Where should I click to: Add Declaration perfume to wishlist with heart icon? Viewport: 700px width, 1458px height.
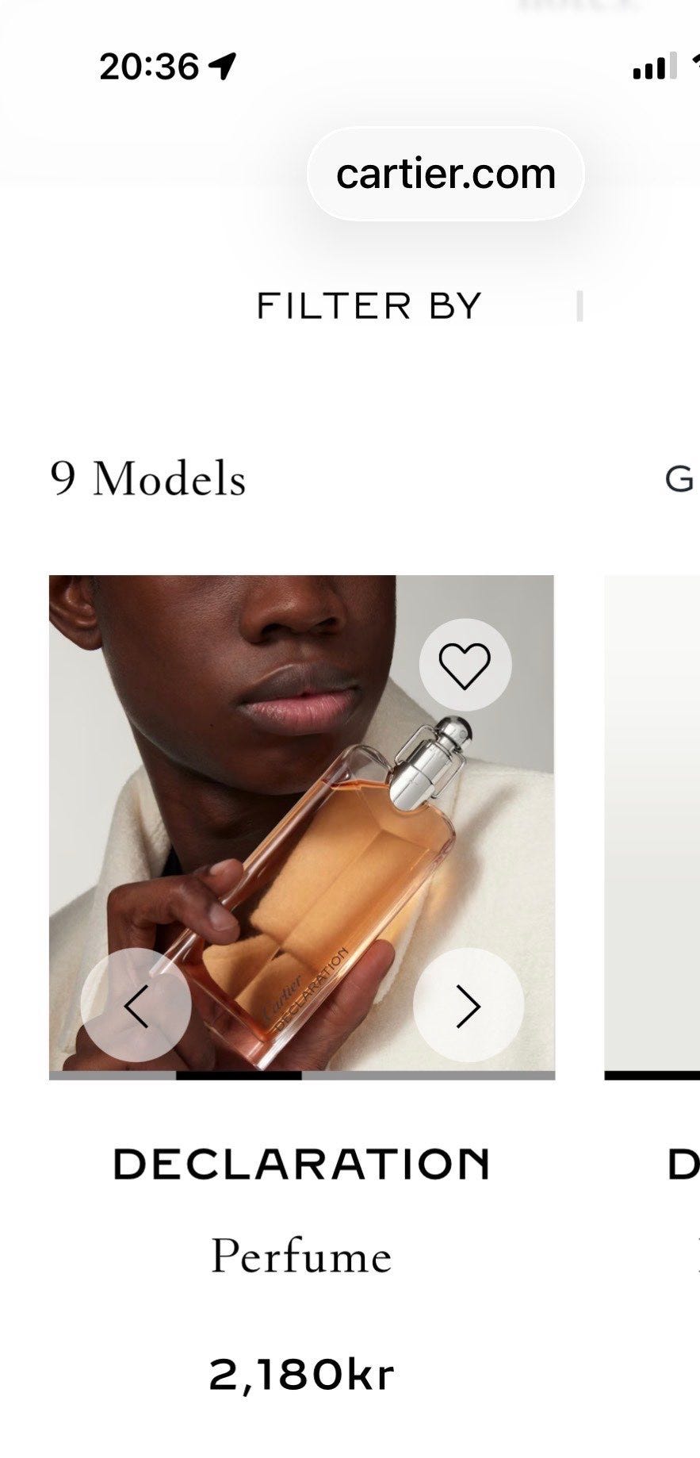[x=465, y=665]
